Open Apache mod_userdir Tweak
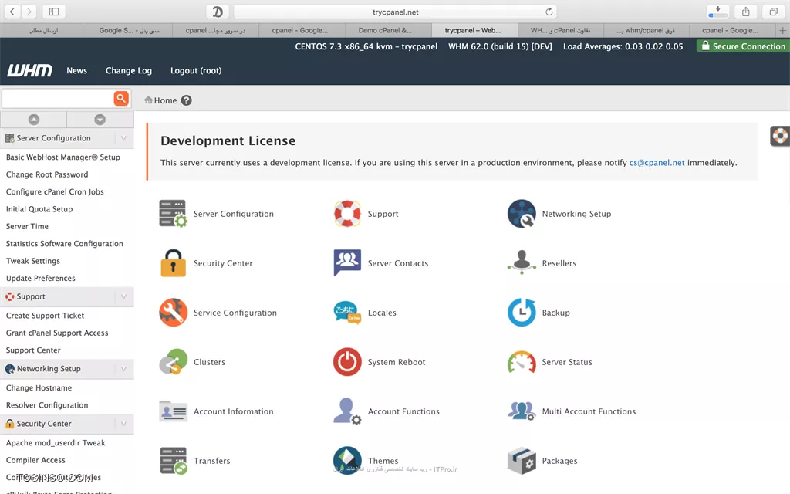The image size is (790, 494). tap(56, 442)
